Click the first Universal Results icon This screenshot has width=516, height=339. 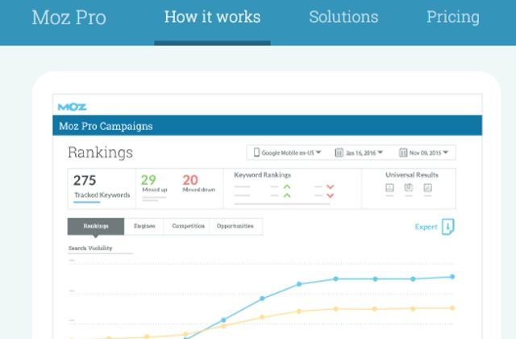tap(389, 188)
